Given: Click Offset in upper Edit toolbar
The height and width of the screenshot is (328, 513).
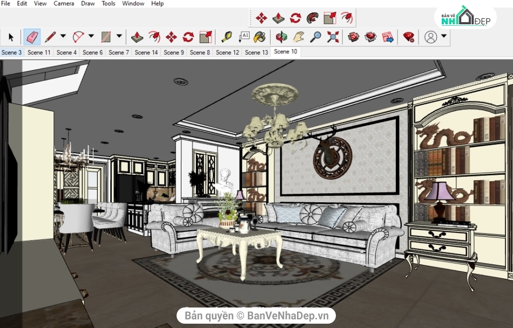Looking at the screenshot, I should coord(347,18).
